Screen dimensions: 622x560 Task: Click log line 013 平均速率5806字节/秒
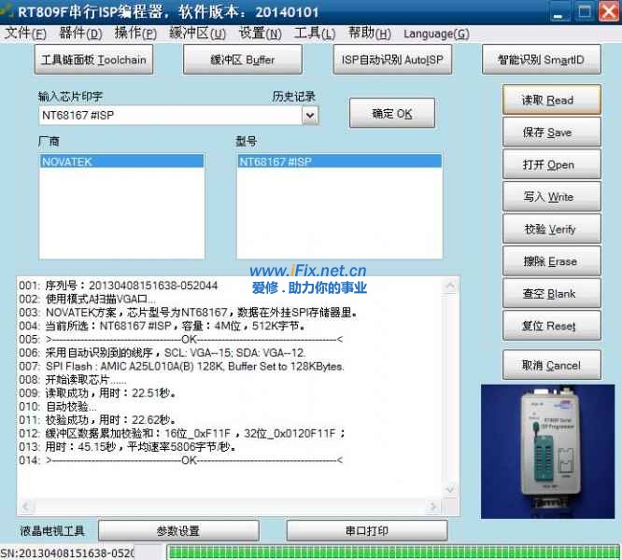128,447
